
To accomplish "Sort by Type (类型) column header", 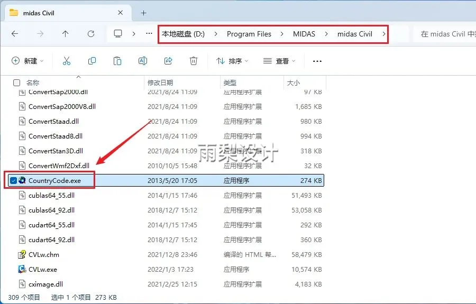I will pyautogui.click(x=230, y=82).
